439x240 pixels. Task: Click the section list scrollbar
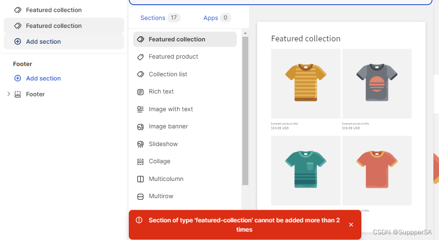[x=245, y=111]
